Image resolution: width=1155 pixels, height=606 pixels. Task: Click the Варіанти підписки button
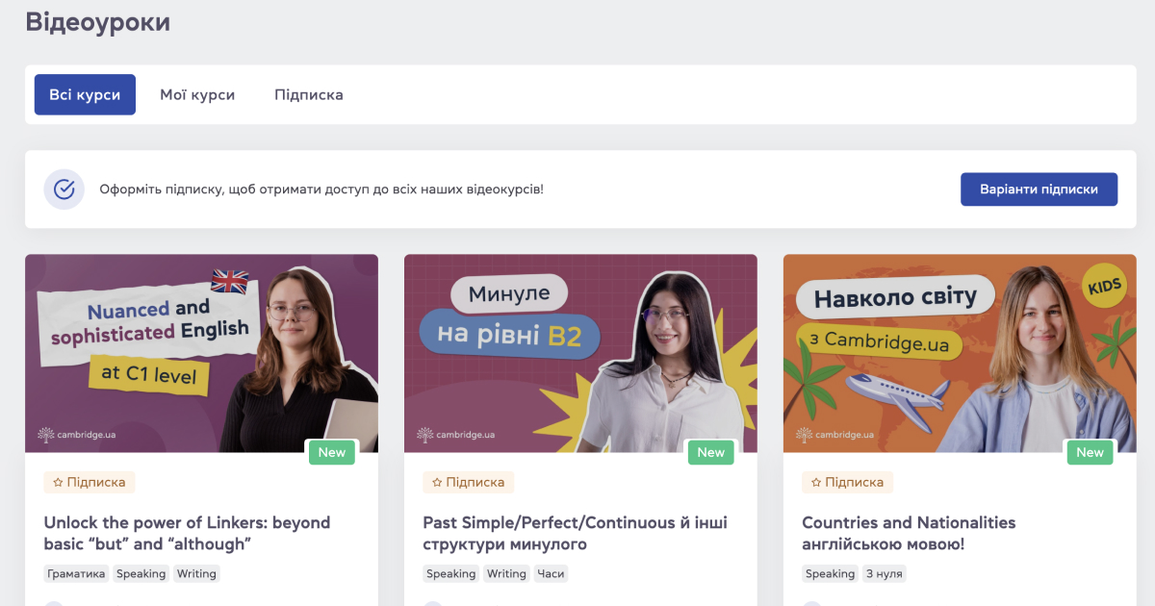[x=1039, y=189]
